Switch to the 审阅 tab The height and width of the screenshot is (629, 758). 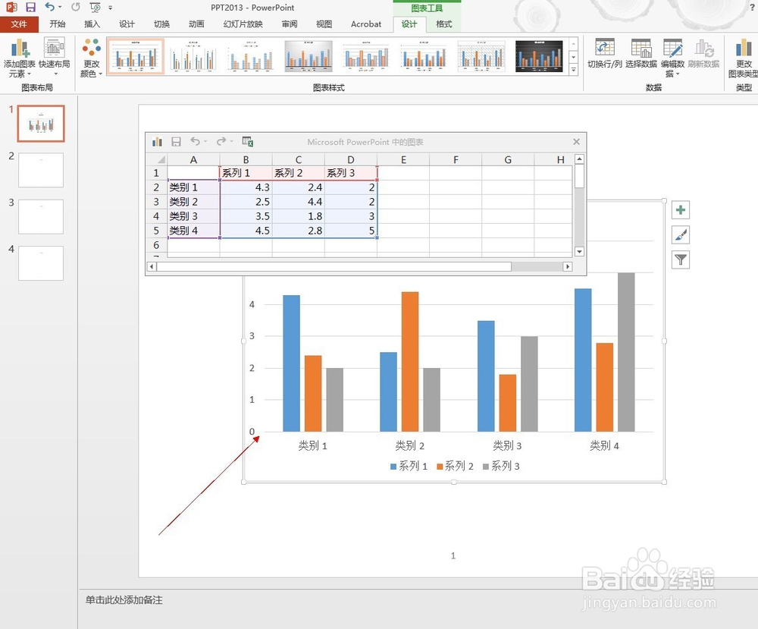290,24
